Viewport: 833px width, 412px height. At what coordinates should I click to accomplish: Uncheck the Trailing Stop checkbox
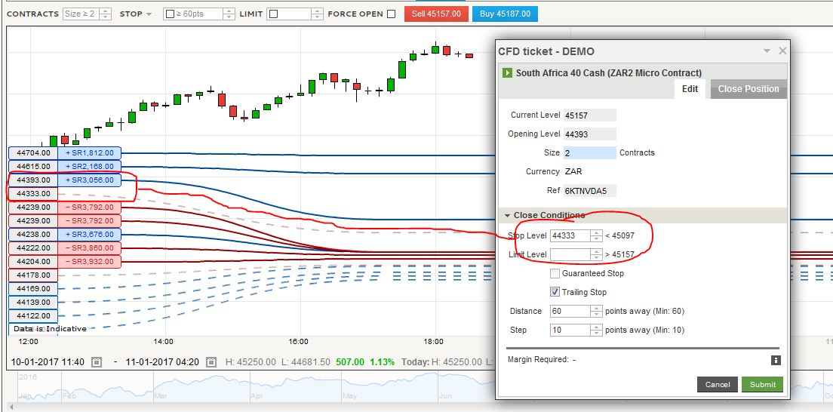[555, 292]
